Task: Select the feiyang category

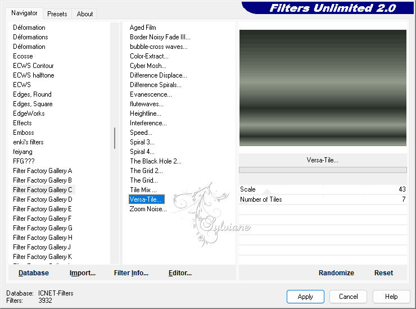Action: tap(23, 152)
